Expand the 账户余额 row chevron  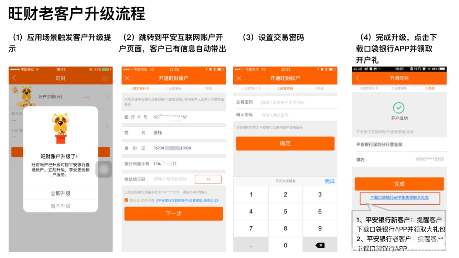[x=107, y=97]
